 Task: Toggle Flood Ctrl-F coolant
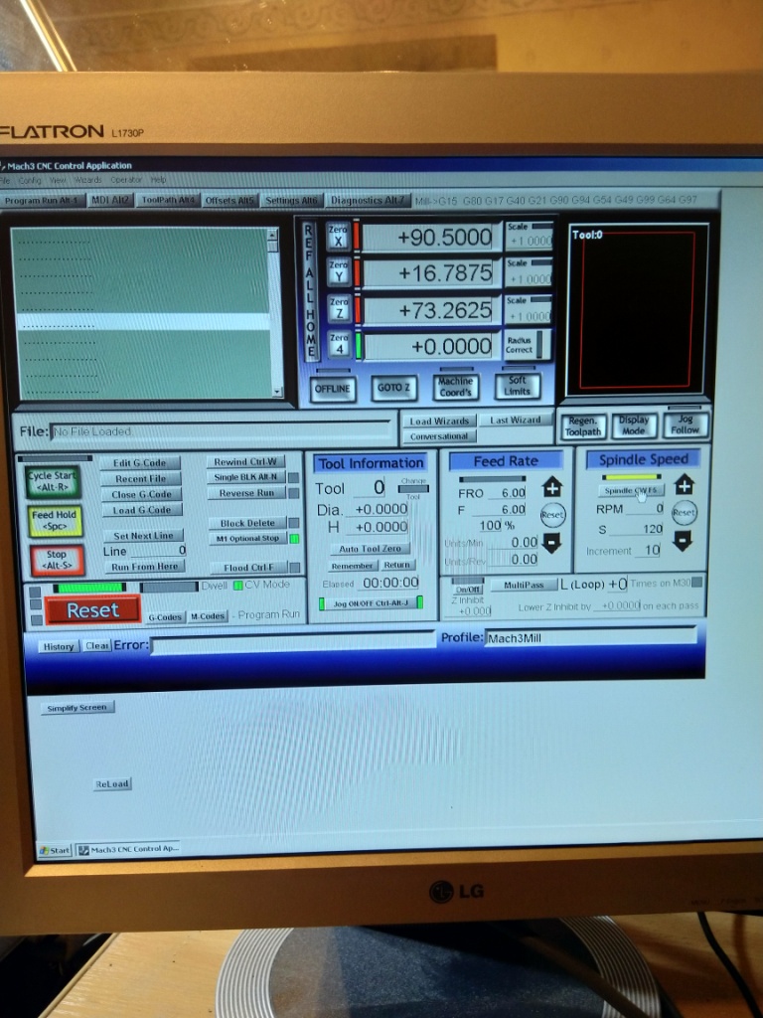tap(248, 568)
